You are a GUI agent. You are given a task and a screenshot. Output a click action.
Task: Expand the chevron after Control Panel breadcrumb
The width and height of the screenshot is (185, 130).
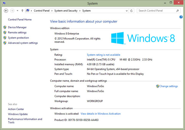(x=52, y=11)
